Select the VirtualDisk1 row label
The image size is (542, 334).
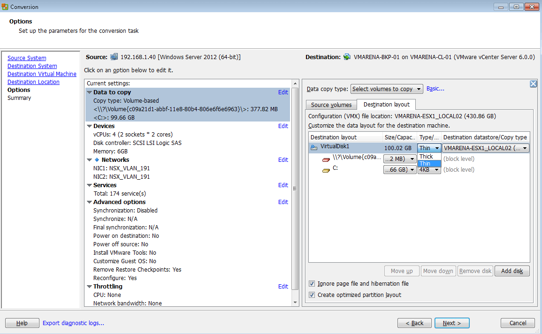[x=335, y=146]
